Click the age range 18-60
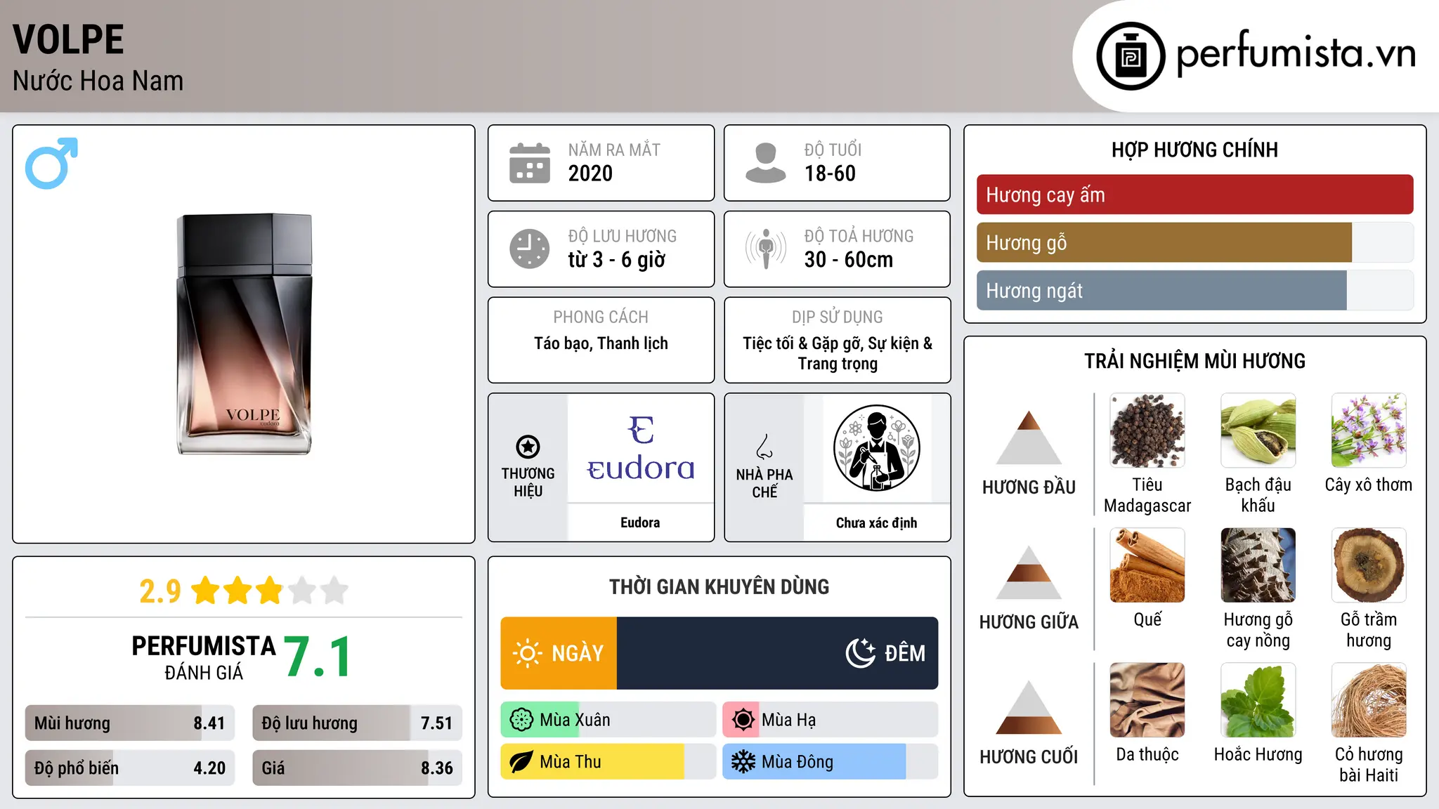 click(830, 173)
